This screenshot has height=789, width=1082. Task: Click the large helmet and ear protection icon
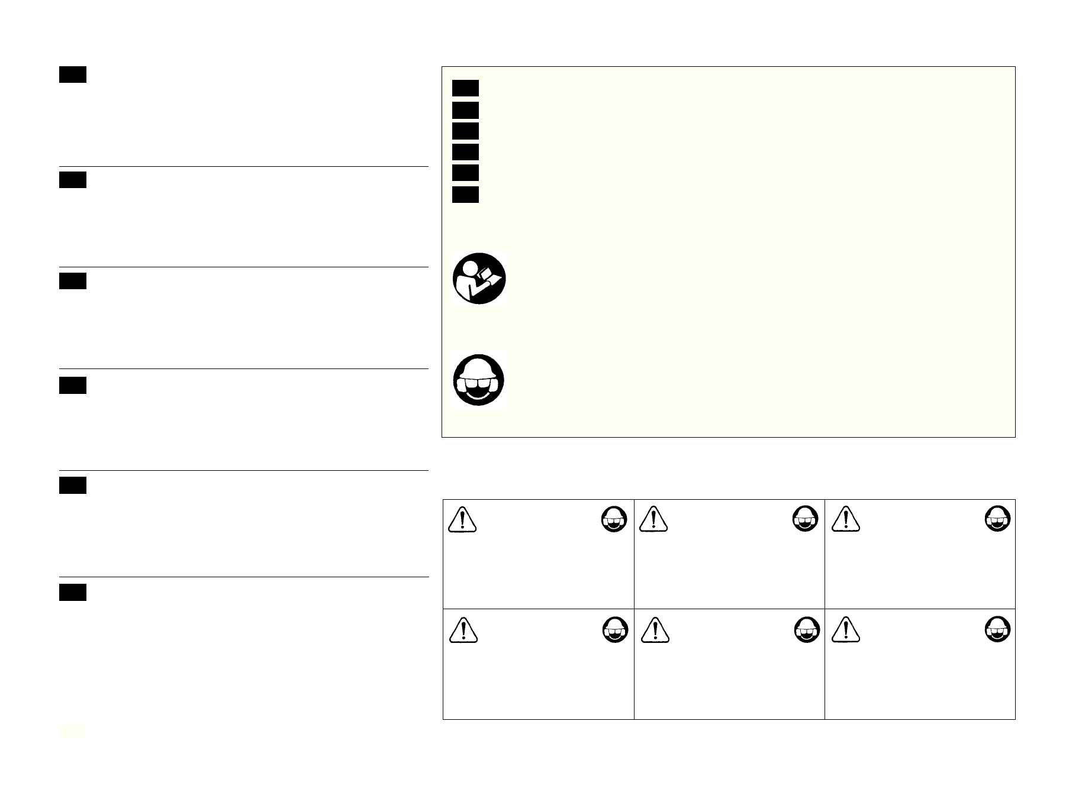tap(479, 380)
